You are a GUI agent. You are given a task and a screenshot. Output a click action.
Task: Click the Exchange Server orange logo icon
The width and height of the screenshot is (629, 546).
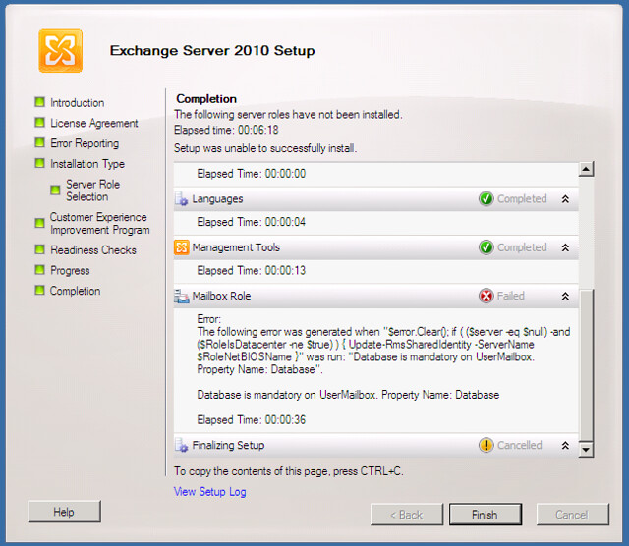(x=61, y=51)
